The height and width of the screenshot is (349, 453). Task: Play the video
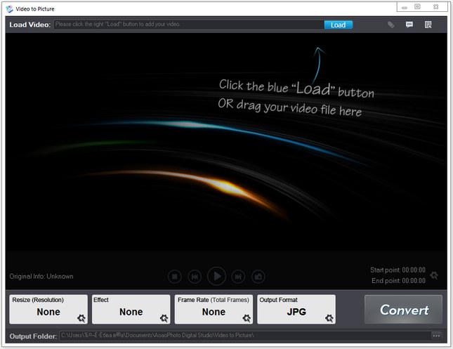(217, 277)
